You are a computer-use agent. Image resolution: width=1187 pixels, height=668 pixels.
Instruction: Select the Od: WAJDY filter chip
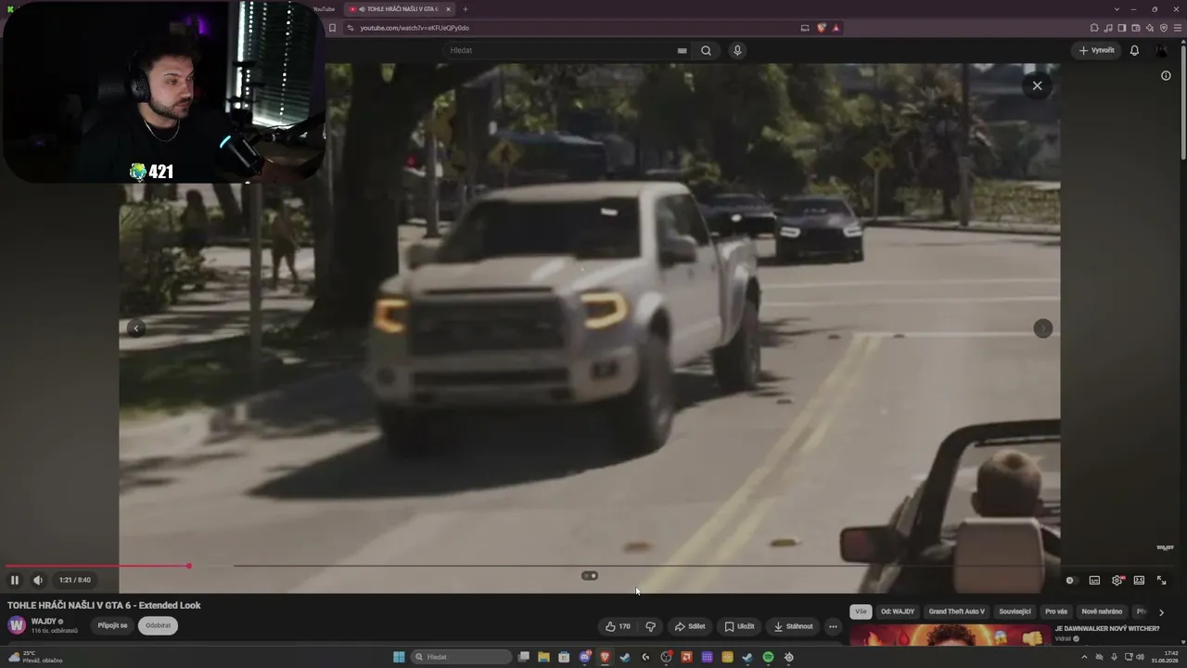[x=898, y=611]
